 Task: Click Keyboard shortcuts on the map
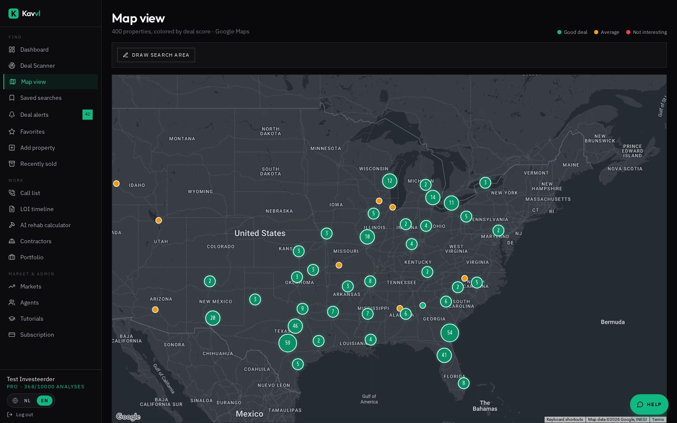565,420
